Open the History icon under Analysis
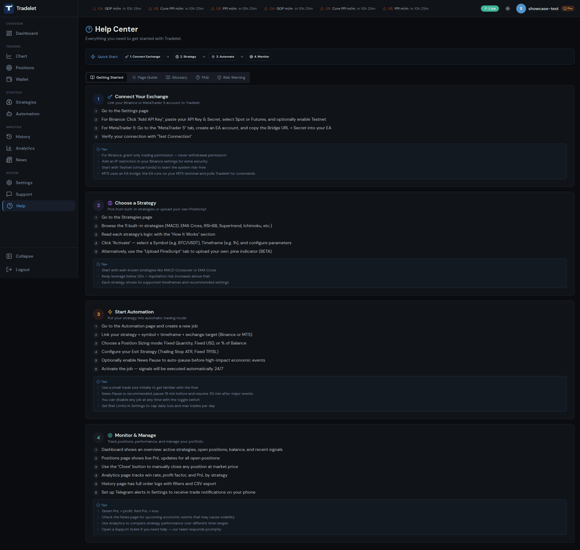Image resolution: width=580 pixels, height=550 pixels. (9, 137)
